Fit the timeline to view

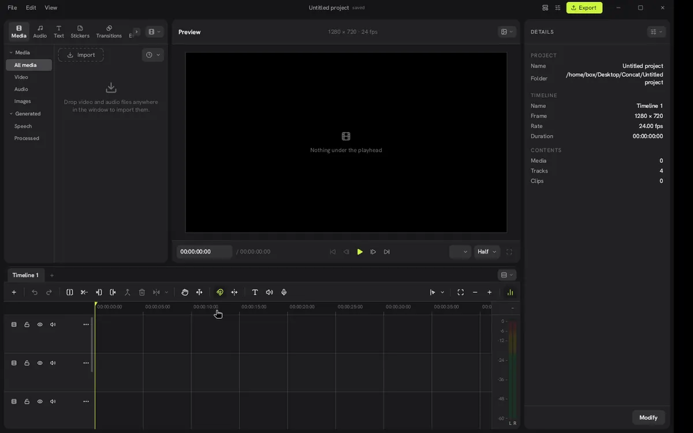coord(460,292)
